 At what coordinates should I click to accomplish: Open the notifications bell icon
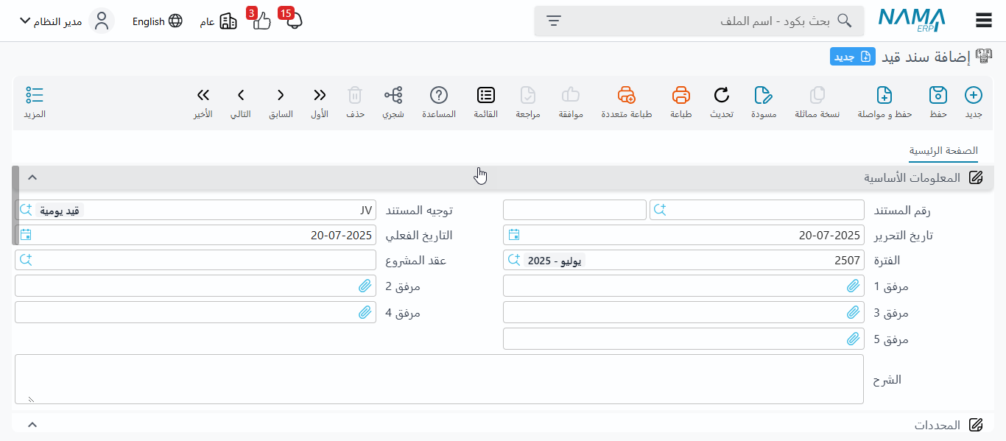pyautogui.click(x=294, y=21)
